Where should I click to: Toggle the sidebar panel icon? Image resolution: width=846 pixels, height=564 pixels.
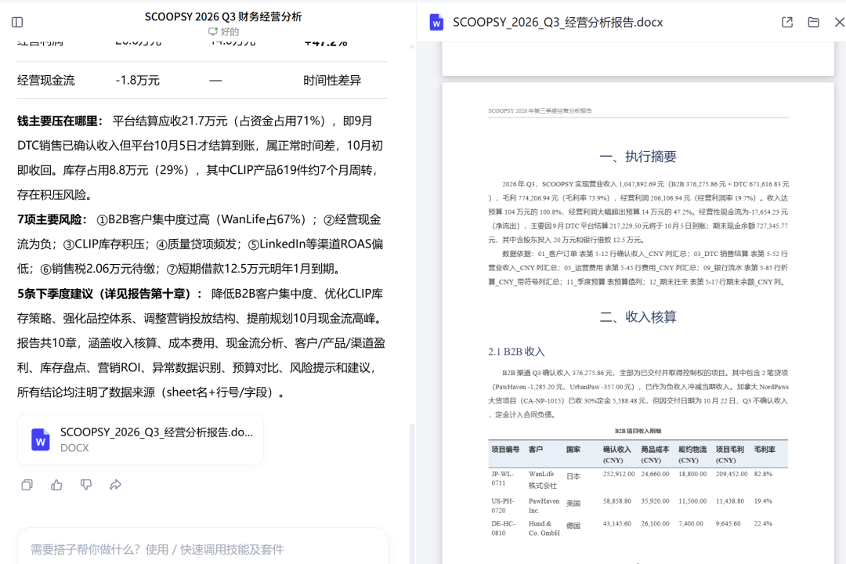click(x=17, y=22)
